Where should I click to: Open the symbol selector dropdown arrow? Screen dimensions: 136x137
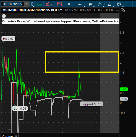tap(27, 4)
